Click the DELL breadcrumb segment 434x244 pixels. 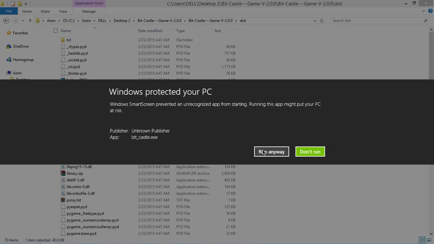tap(102, 21)
